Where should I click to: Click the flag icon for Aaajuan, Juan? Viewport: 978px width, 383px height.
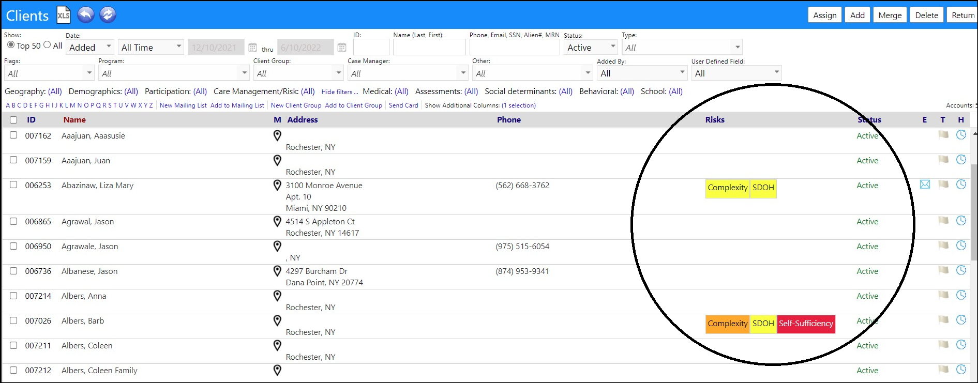click(x=943, y=160)
